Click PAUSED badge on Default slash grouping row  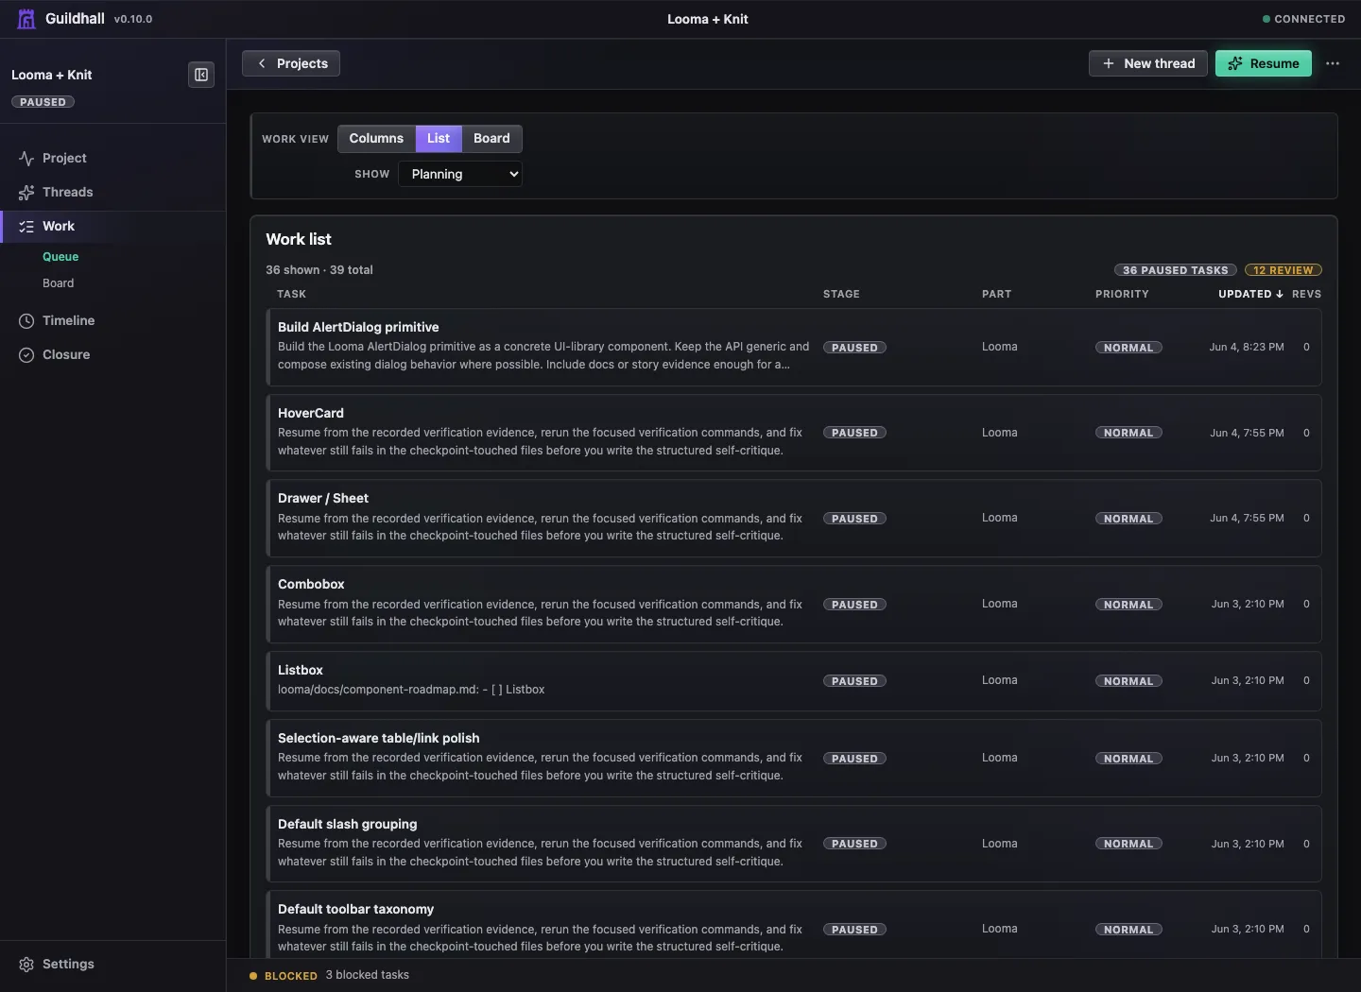tap(854, 844)
